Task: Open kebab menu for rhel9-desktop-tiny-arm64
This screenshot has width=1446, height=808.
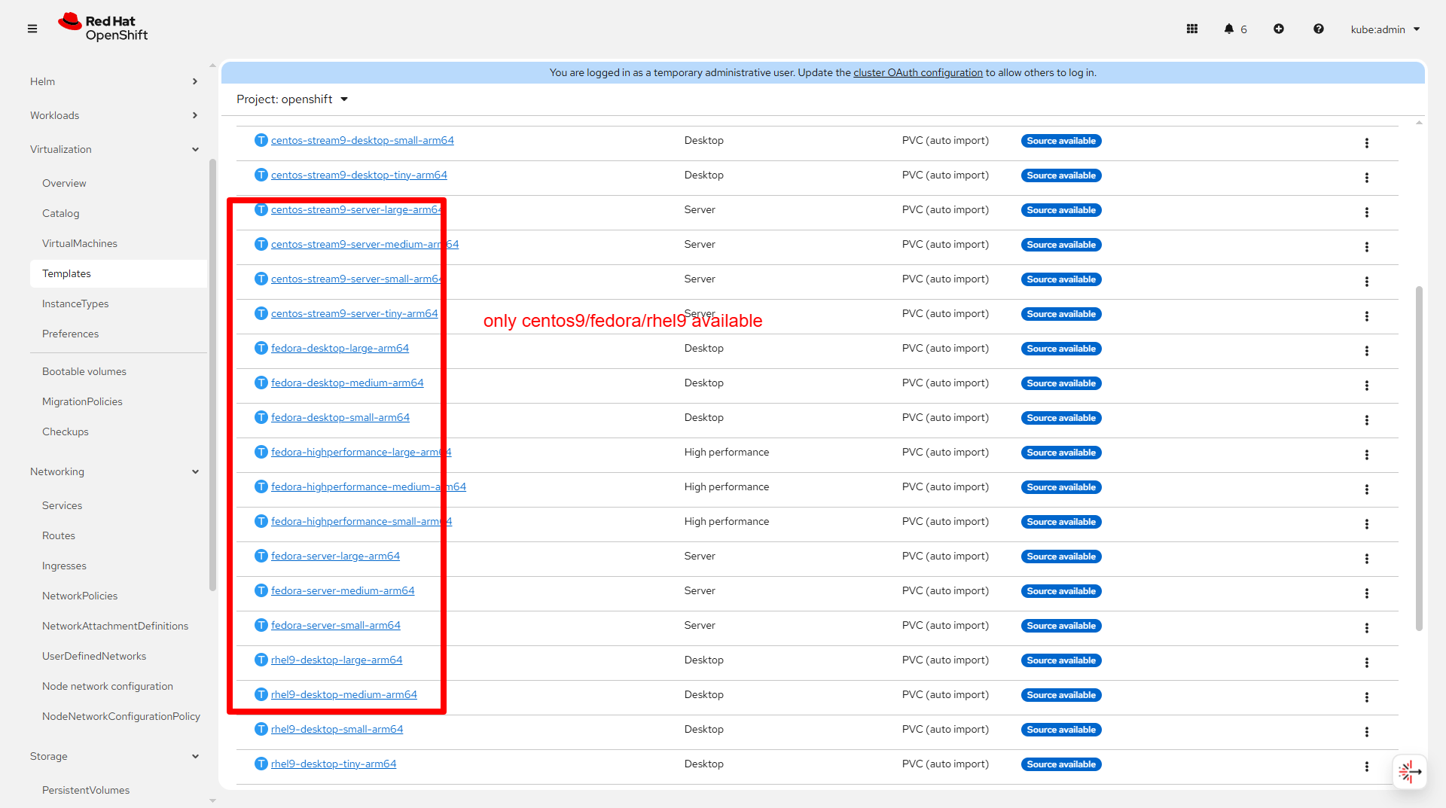Action: [1367, 767]
